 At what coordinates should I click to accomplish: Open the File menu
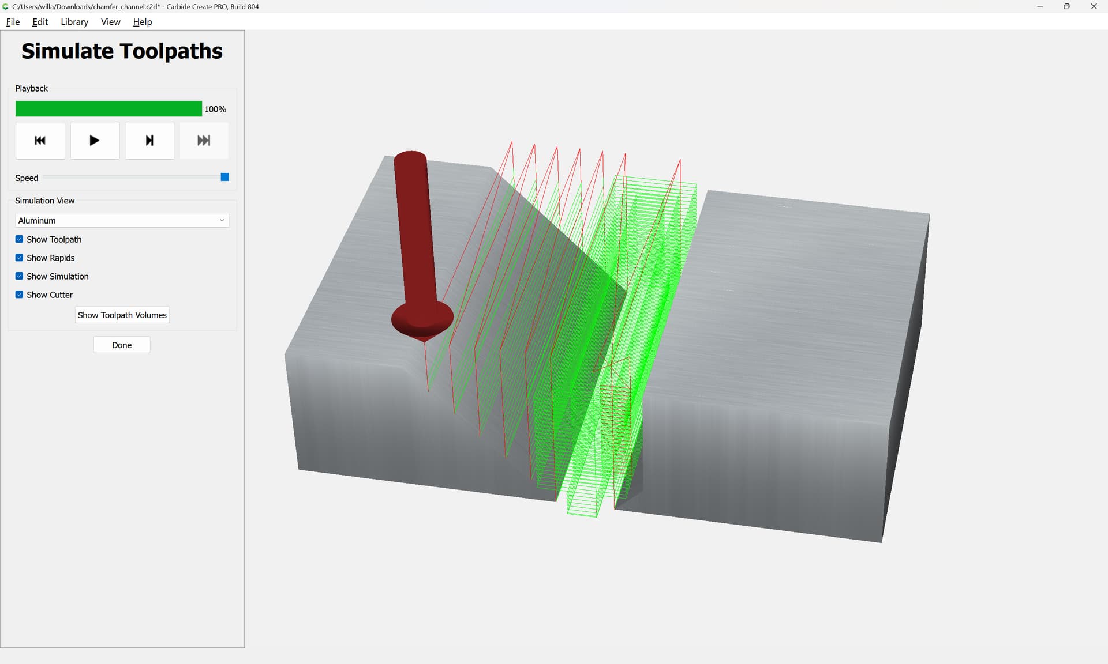13,22
